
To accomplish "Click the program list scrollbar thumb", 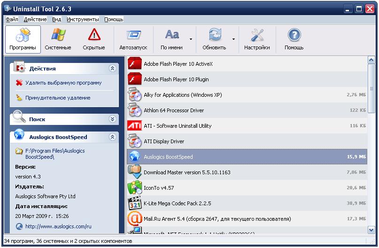I will [371, 88].
